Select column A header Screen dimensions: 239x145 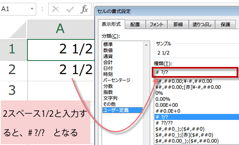tap(61, 29)
